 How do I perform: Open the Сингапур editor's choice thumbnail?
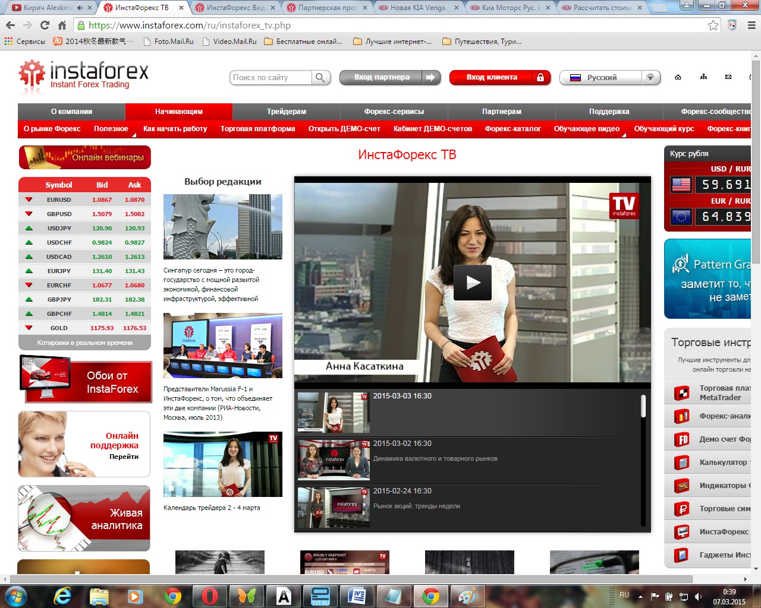(x=223, y=227)
